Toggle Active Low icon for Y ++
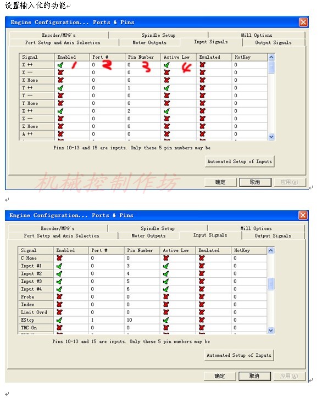Viewport: 322px width, 398px height. coord(166,88)
